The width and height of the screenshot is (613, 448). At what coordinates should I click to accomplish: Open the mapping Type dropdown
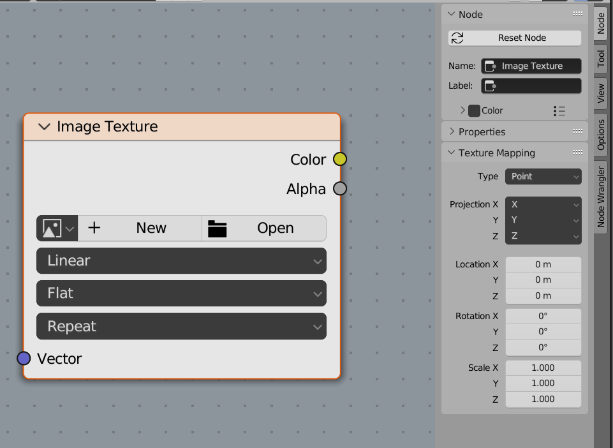tap(543, 177)
